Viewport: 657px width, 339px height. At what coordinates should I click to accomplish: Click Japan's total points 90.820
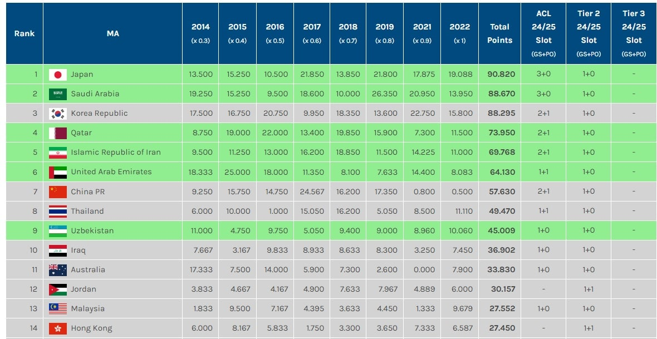[x=502, y=75]
